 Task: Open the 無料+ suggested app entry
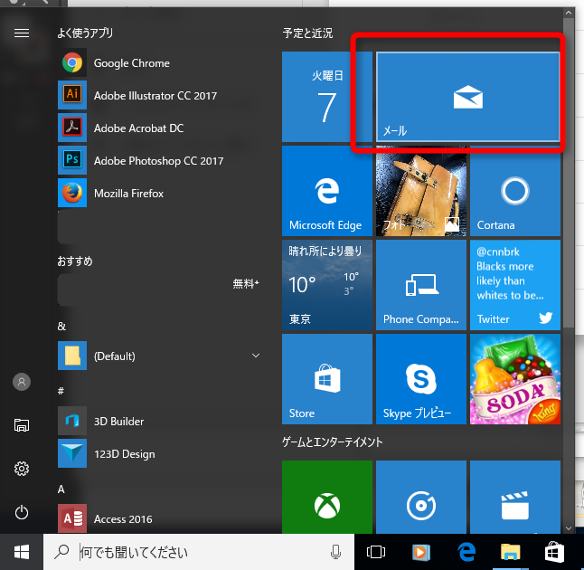159,290
